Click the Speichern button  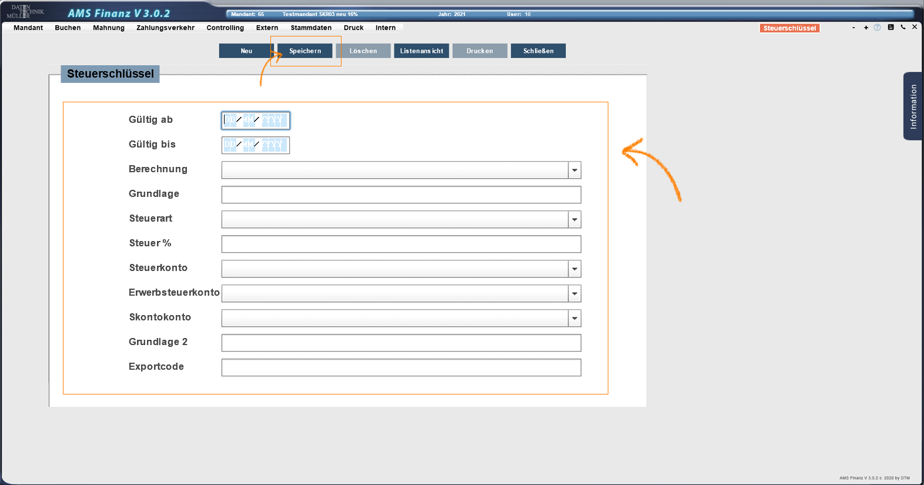(x=305, y=51)
